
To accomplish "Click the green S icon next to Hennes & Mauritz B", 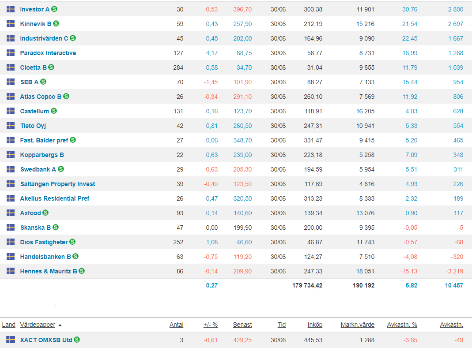I will point(82,271).
